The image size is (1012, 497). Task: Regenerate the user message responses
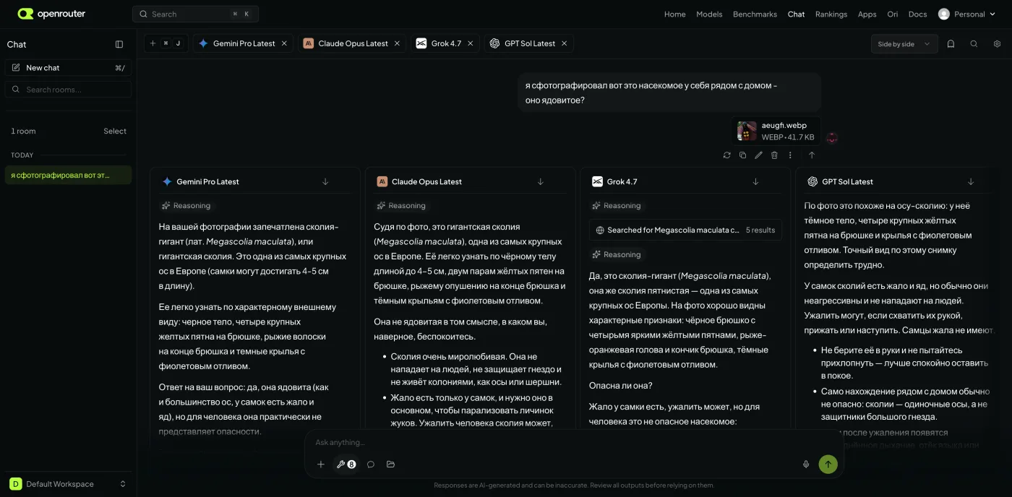(x=726, y=155)
